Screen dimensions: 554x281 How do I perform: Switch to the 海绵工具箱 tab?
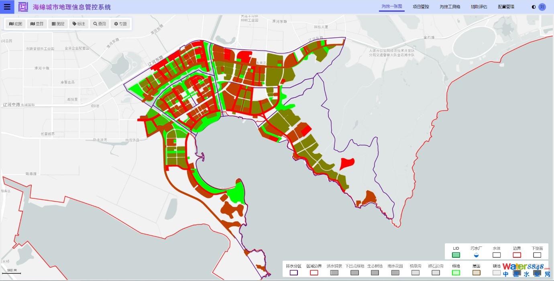[x=450, y=7]
